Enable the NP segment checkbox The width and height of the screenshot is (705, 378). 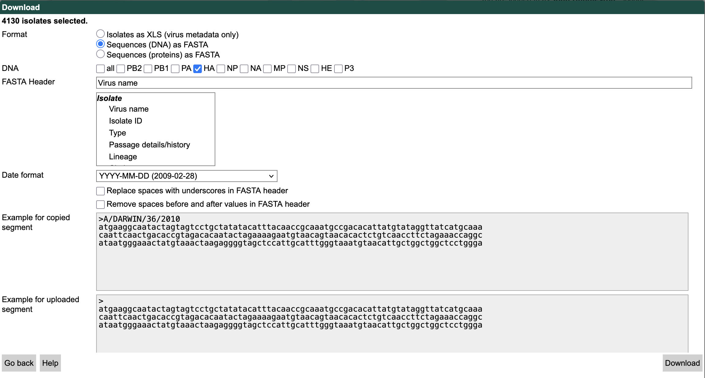tap(221, 69)
